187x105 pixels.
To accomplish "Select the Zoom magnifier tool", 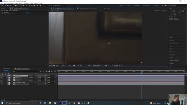I will [x=11, y=6].
